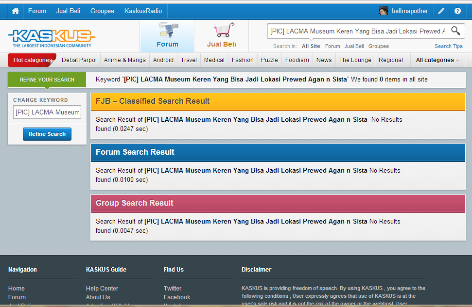Click the Refine Your Search header
Image resolution: width=472 pixels, height=307 pixels.
47,80
